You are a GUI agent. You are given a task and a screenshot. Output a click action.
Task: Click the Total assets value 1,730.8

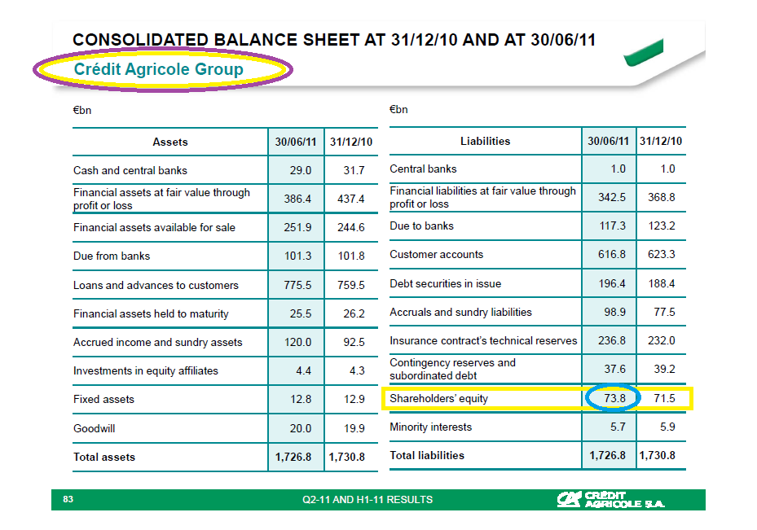pyautogui.click(x=346, y=457)
